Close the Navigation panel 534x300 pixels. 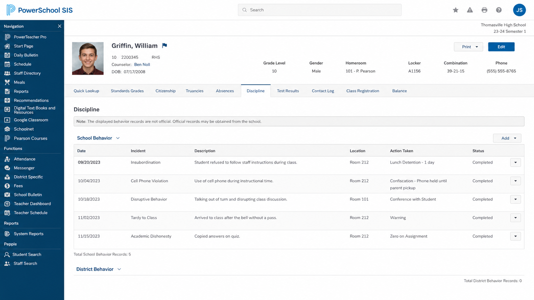(x=59, y=26)
